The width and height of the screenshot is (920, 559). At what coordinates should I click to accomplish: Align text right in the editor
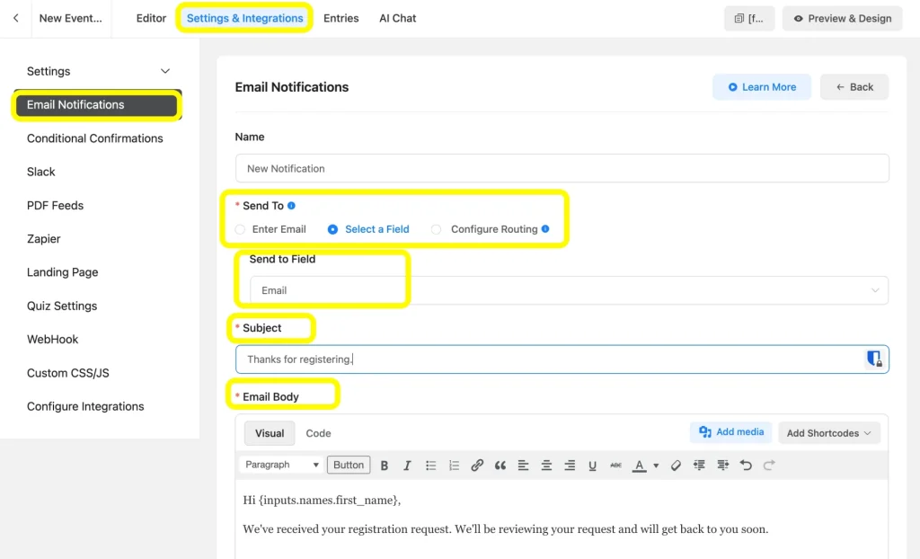click(x=570, y=465)
